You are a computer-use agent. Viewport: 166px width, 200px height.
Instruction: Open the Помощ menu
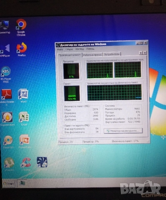[90, 49]
